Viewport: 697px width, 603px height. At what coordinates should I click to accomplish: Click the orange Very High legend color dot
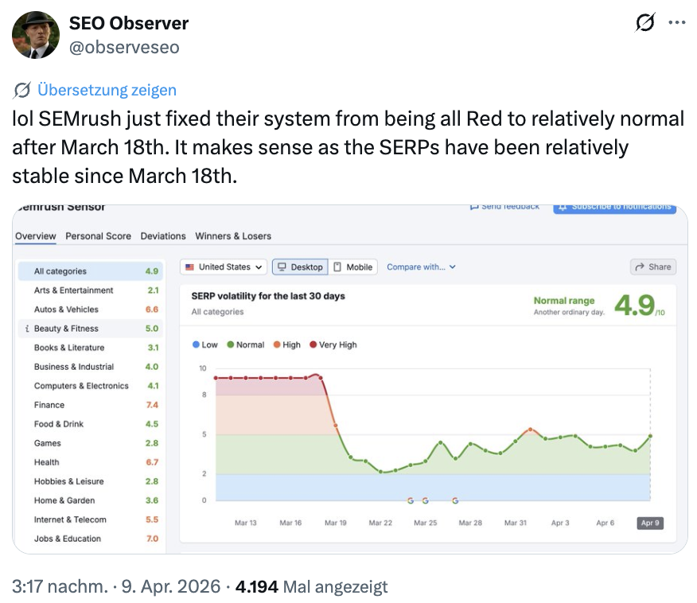click(313, 344)
